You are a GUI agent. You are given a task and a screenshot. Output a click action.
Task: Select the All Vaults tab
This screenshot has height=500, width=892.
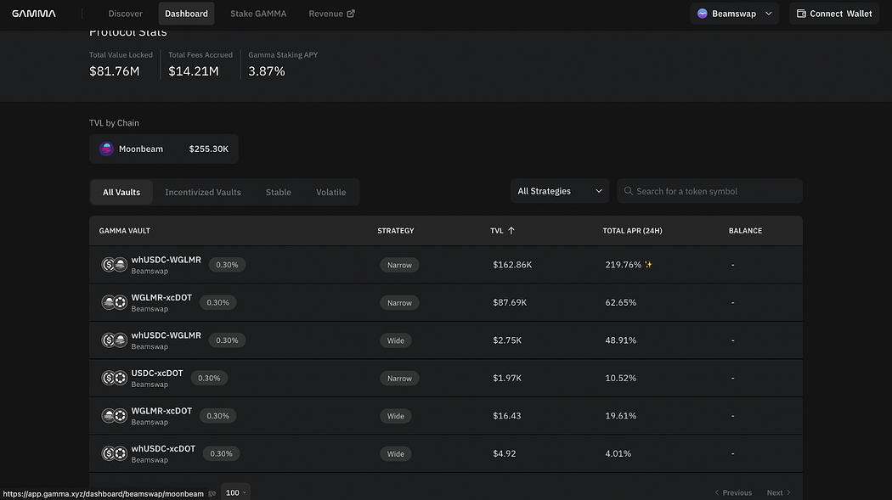tap(121, 192)
